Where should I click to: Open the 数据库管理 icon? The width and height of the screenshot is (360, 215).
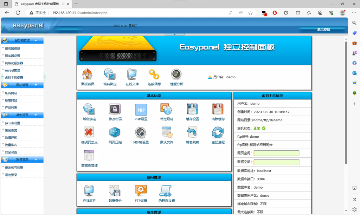89,156
